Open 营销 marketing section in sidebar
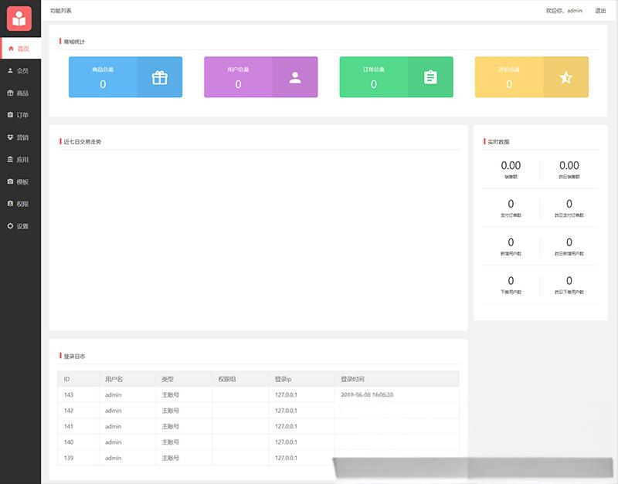This screenshot has height=484, width=618. pyautogui.click(x=20, y=137)
